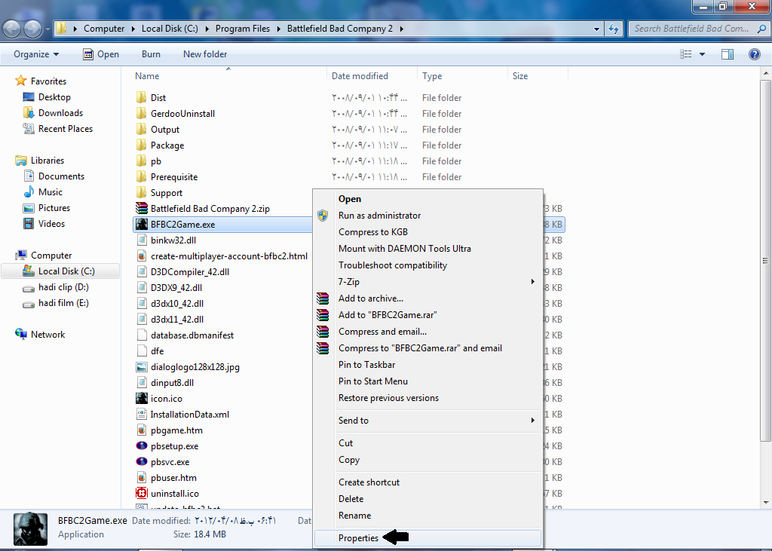
Task: Expand the arrow after Local Disk (C:) in address bar
Action: click(x=207, y=29)
